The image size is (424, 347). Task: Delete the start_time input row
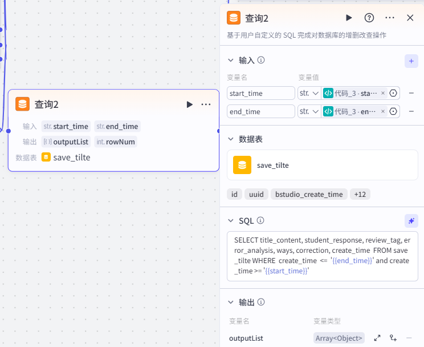pyautogui.click(x=411, y=93)
